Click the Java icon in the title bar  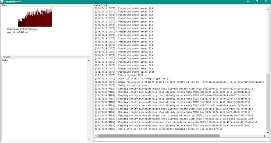[x=2, y=2]
